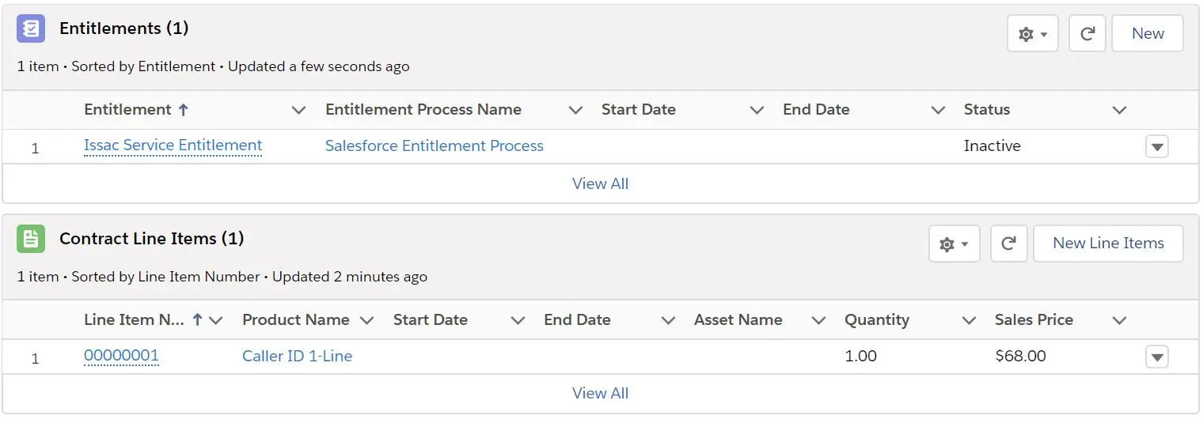Open the Quantity column dropdown chevron
Screen dimensions: 1203x423
pos(969,320)
